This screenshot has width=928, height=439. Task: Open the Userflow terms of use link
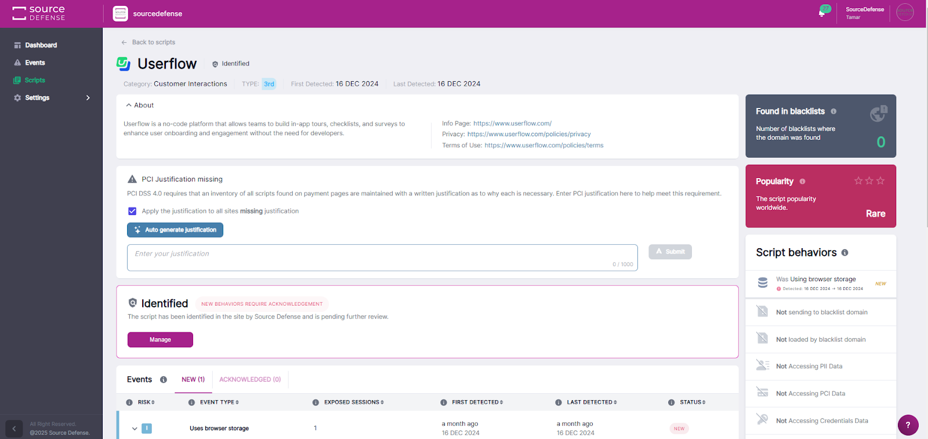pyautogui.click(x=544, y=146)
